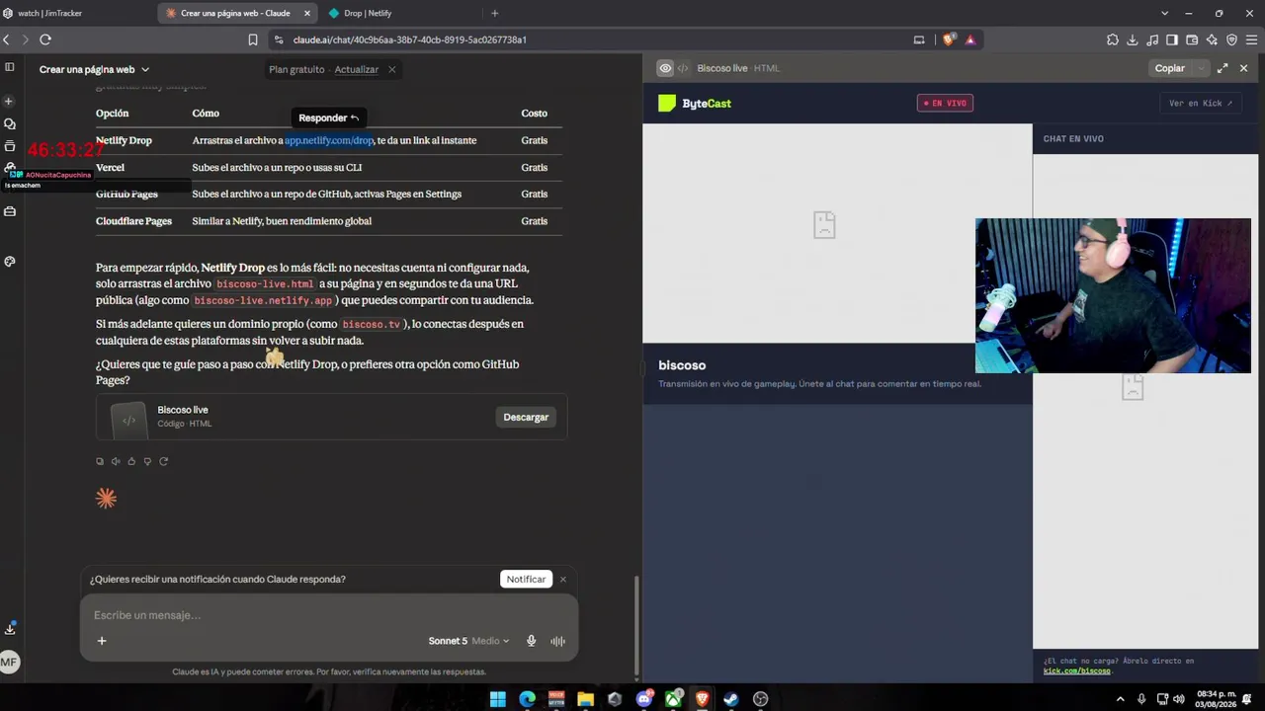Click the Escribe un mensaje input field
The height and width of the screenshot is (711, 1265).
pyautogui.click(x=329, y=615)
